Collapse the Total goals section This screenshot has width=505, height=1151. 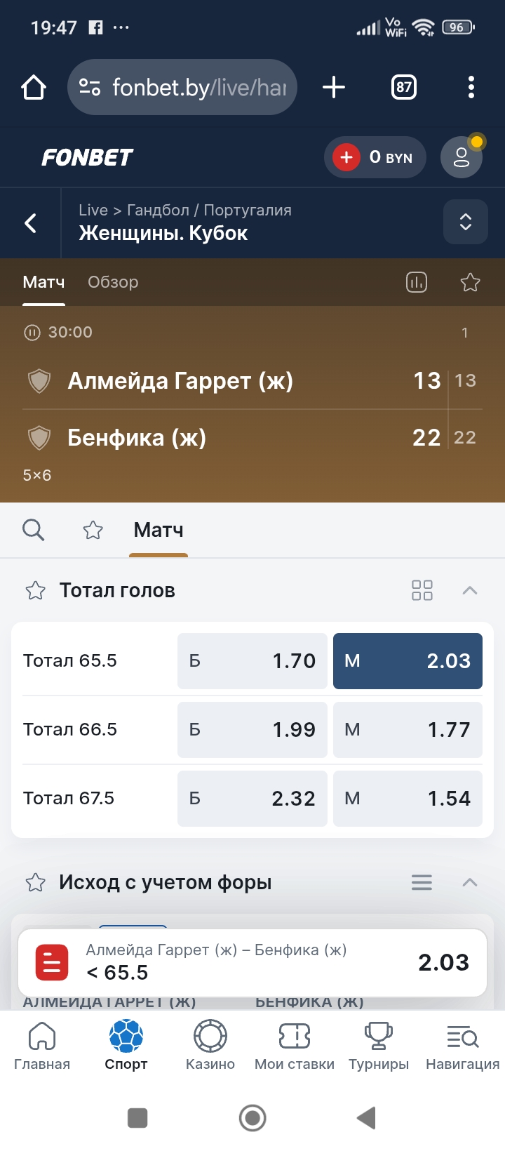coord(470,590)
